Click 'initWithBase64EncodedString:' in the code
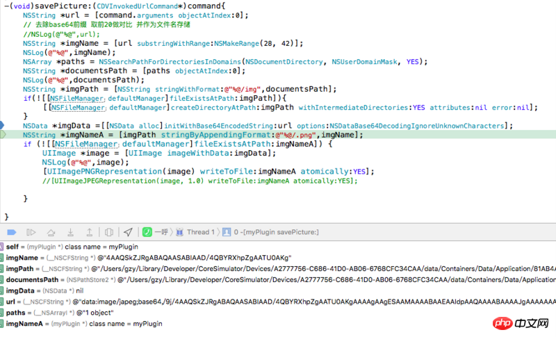556x337 pixels. click(x=219, y=126)
